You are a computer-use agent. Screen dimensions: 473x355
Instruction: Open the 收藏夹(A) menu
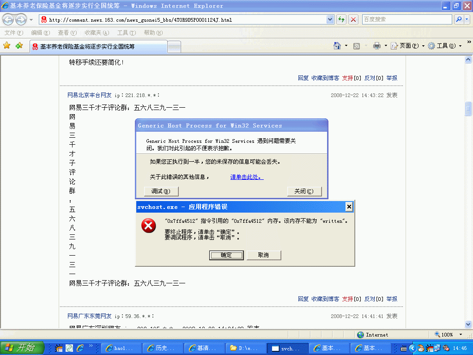point(97,33)
